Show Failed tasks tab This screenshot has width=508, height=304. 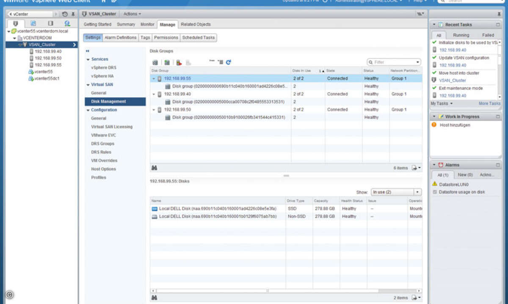(488, 35)
